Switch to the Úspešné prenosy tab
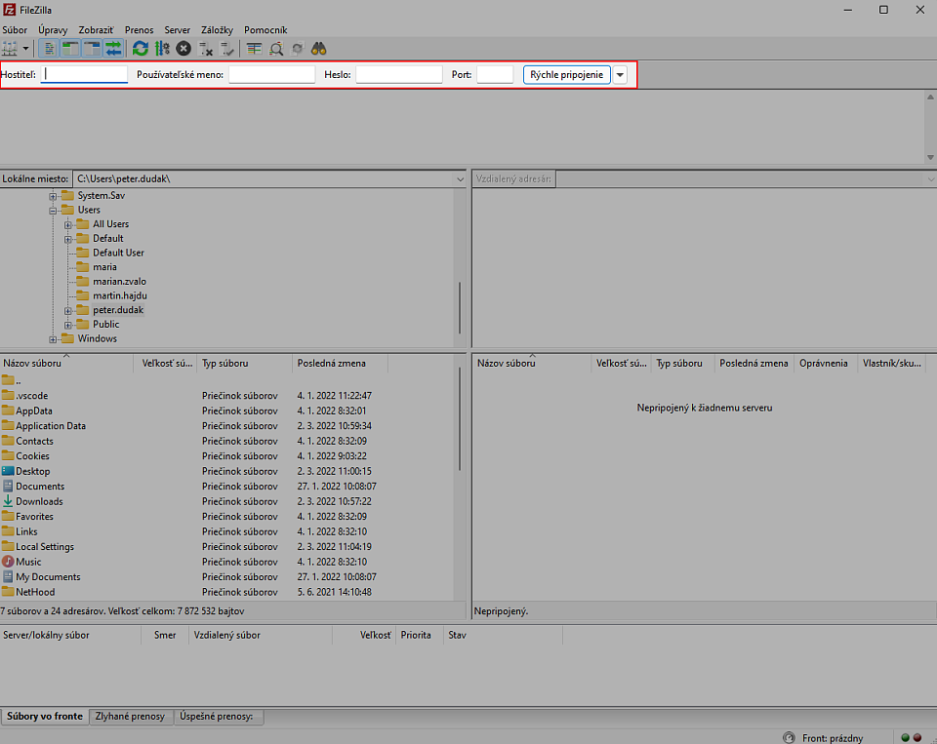Image resolution: width=937 pixels, height=744 pixels. tap(218, 716)
